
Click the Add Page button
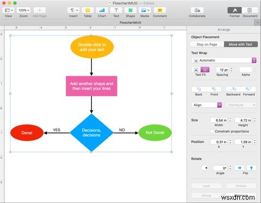[40, 10]
